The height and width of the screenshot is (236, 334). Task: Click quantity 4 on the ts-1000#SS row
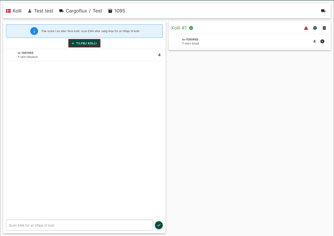coord(314,41)
